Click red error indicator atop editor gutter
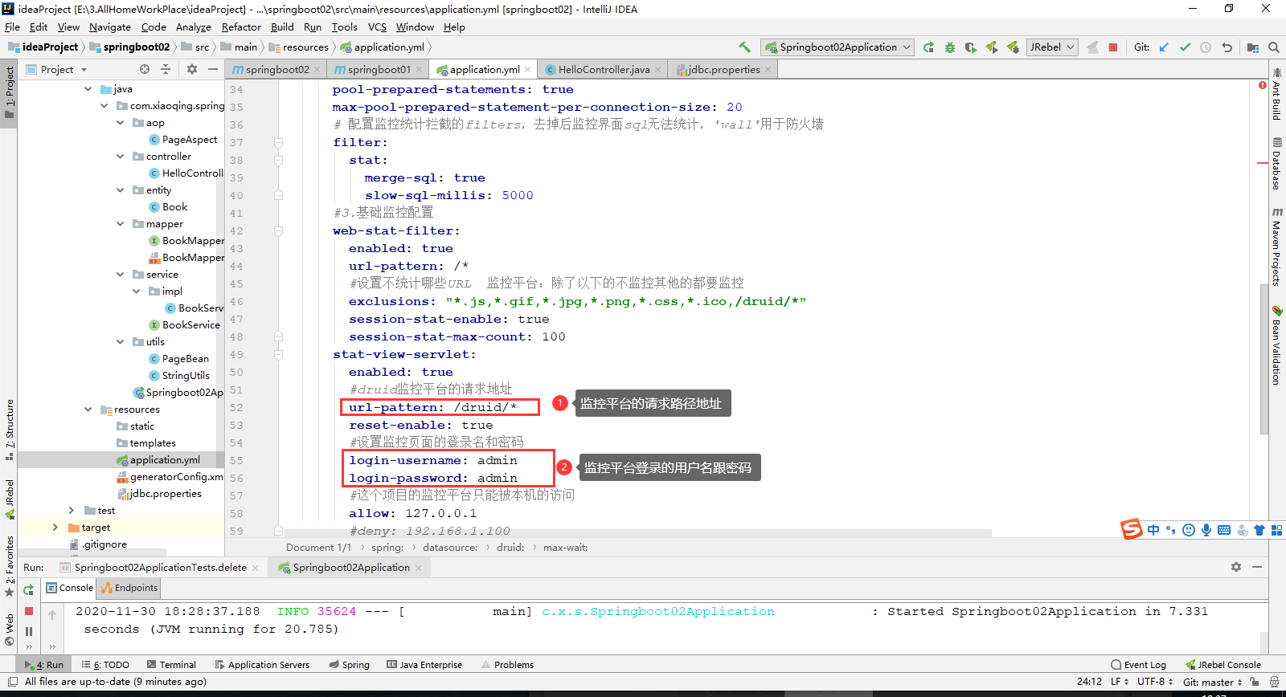The height and width of the screenshot is (697, 1286). tap(1263, 85)
